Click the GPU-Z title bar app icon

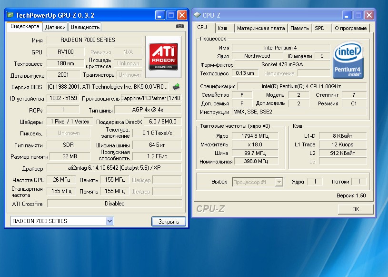click(10, 15)
